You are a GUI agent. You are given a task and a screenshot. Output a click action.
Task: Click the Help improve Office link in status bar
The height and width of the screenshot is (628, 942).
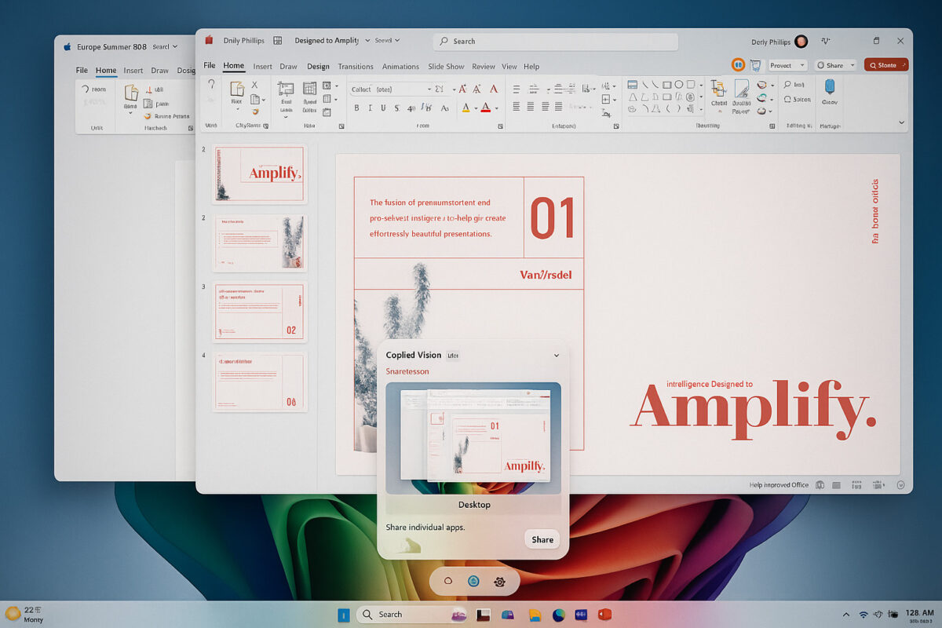point(779,485)
